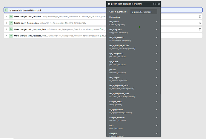Edit the rel_fb_campos_model parameter pencil icon
The image size is (206, 139).
[157, 46]
